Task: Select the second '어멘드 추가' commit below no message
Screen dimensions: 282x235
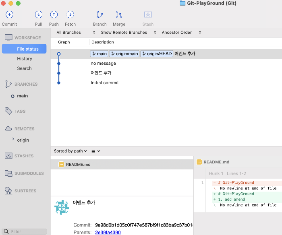Action: 166,73
